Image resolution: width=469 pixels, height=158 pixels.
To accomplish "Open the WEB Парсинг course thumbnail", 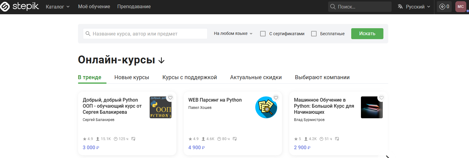I will coord(266,107).
